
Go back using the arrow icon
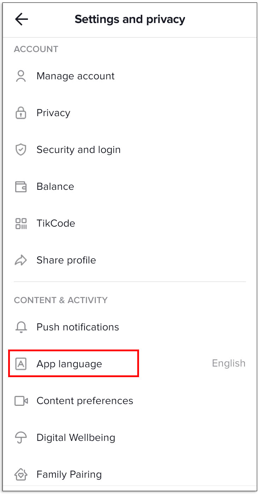(x=21, y=19)
